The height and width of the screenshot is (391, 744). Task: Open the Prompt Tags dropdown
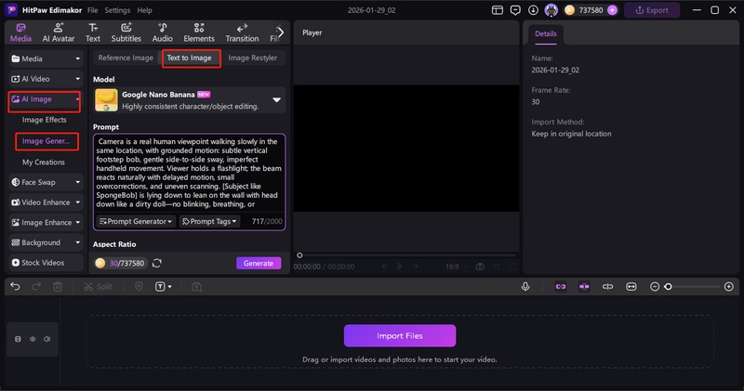coord(209,221)
